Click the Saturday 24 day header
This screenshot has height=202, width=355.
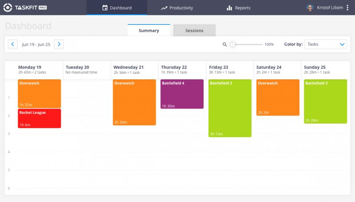(x=269, y=67)
